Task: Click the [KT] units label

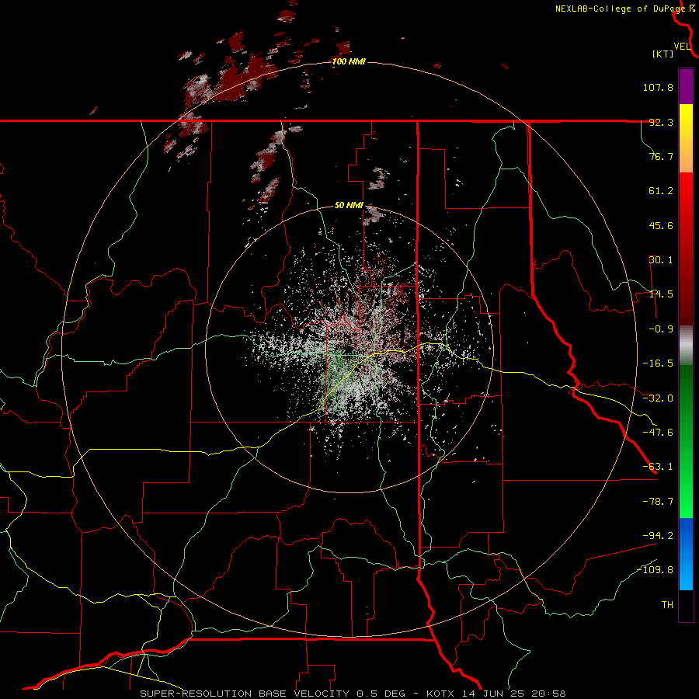Action: [663, 54]
